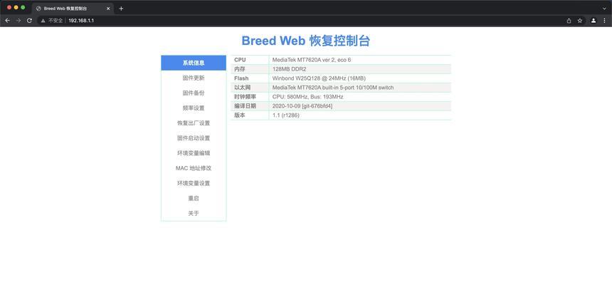612x285 pixels.
Task: Open the share icon in address bar
Action: 569,21
